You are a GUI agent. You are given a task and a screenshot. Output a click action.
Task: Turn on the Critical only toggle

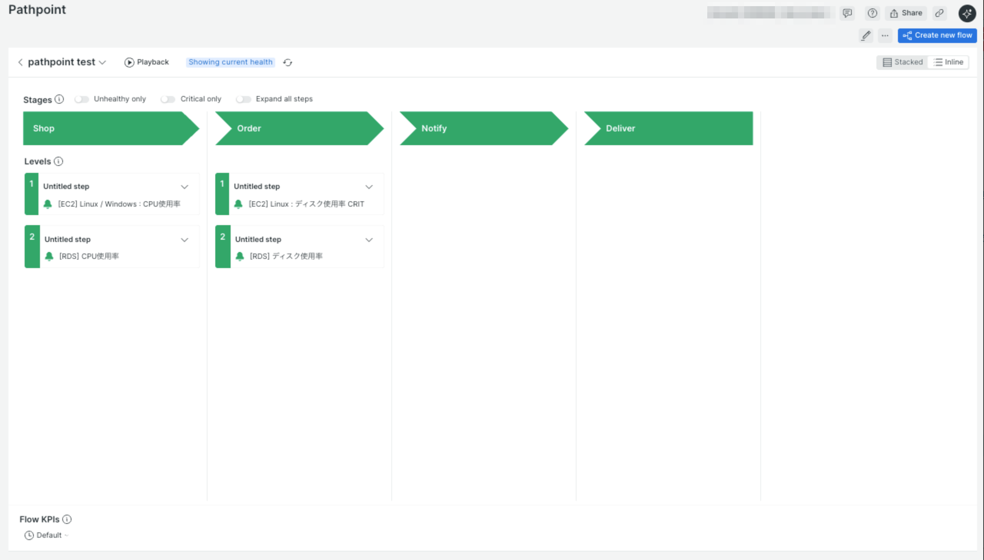pos(168,99)
